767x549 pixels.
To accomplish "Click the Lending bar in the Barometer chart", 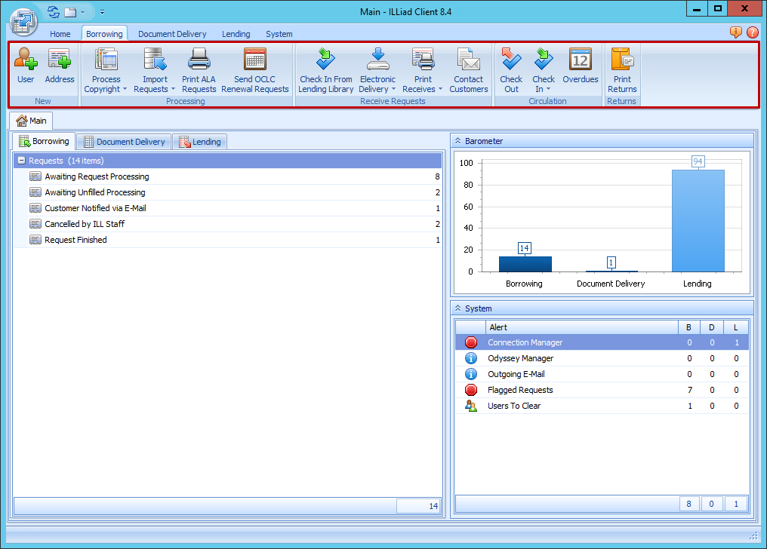I will pyautogui.click(x=697, y=219).
